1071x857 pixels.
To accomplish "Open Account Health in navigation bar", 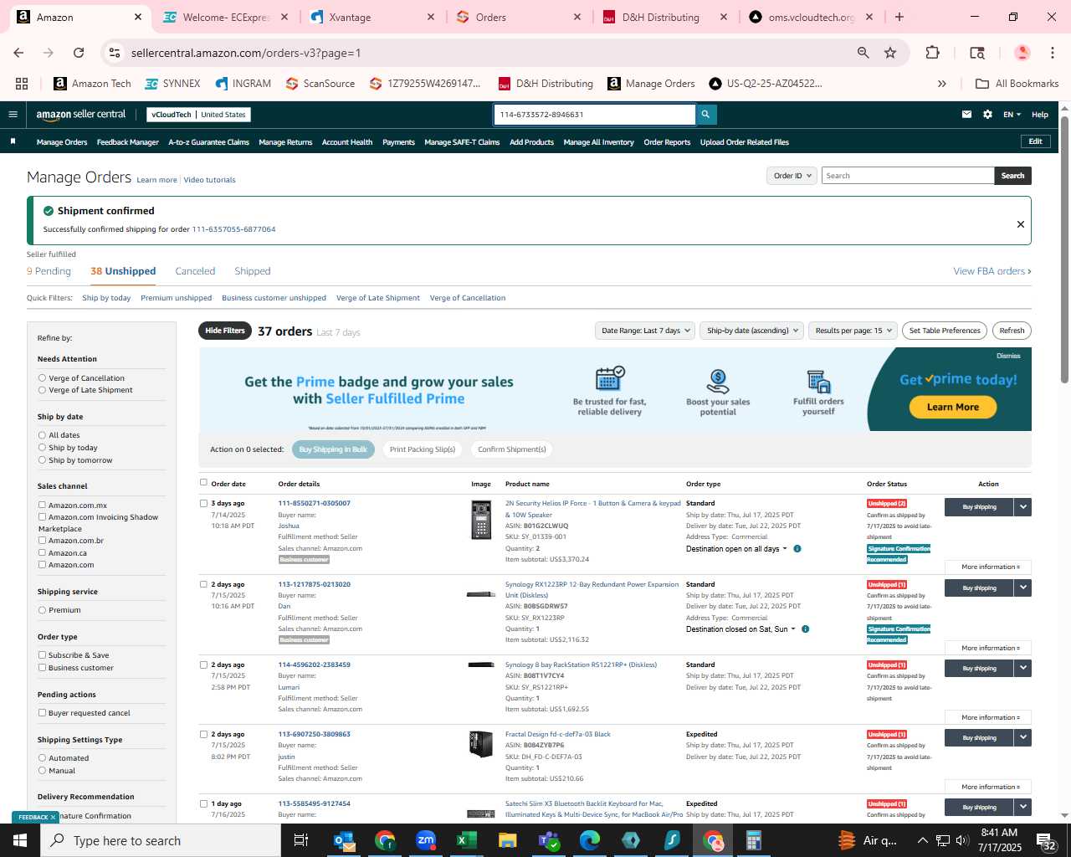I will click(347, 142).
